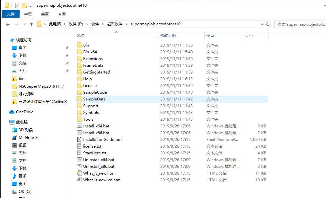Click the What_is_new.htm browser icon
Viewport: 326px width, 198px height.
pos(79,173)
